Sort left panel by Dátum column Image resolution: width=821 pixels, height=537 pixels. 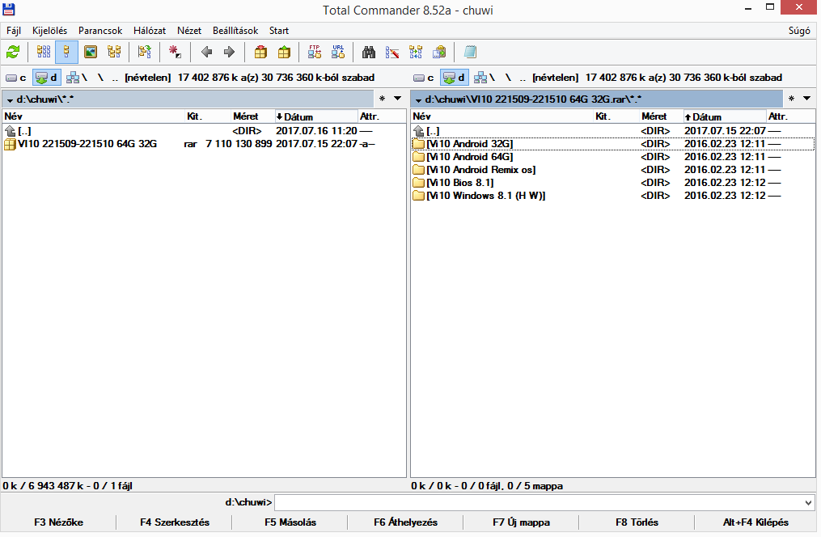point(315,116)
